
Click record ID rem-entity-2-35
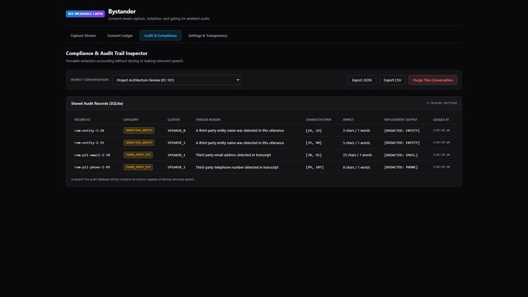89,143
